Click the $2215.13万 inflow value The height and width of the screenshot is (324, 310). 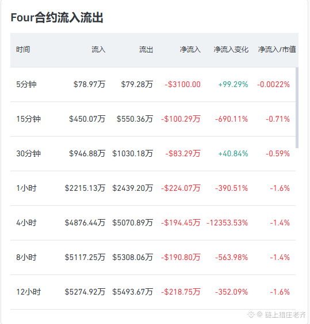85,189
